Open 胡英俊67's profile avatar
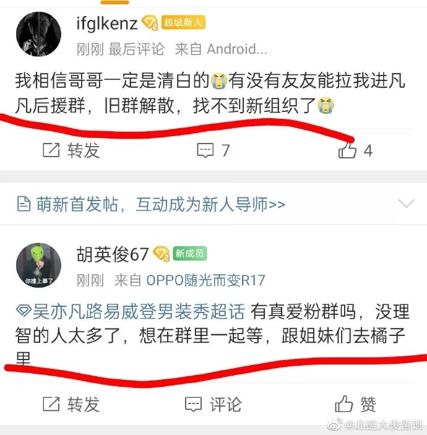This screenshot has height=435, width=427. pos(38,265)
